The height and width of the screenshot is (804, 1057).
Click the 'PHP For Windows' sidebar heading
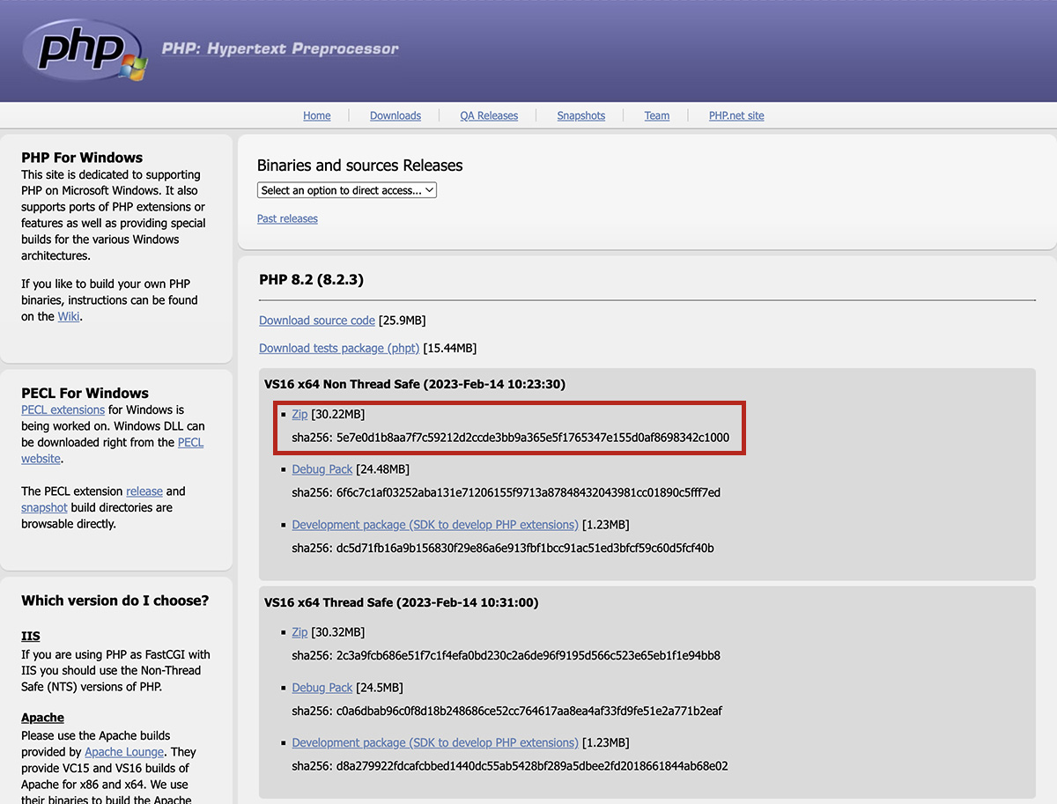pos(82,158)
